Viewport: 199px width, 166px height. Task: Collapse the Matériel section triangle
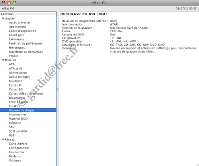[3, 60]
